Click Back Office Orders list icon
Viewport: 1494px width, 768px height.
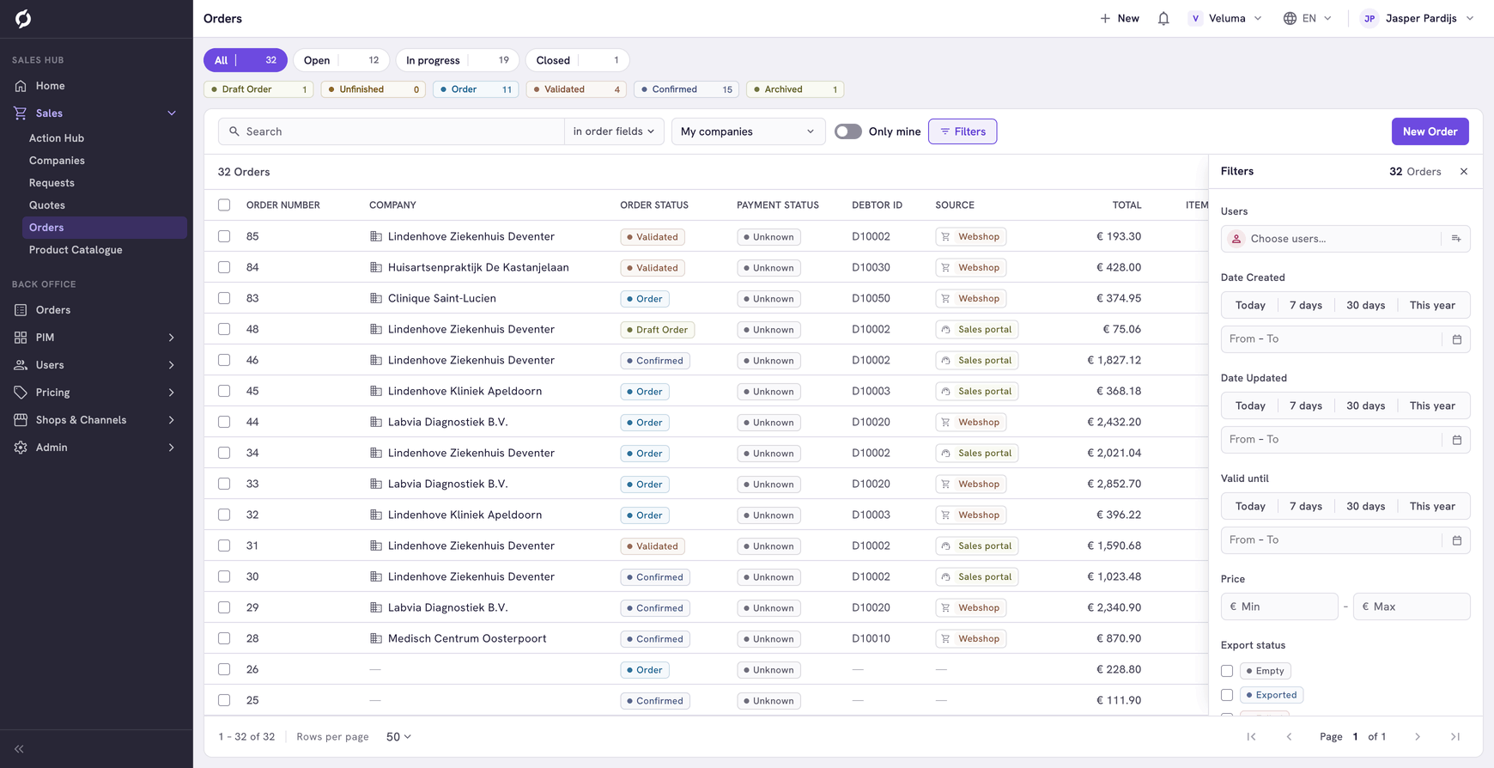point(21,310)
